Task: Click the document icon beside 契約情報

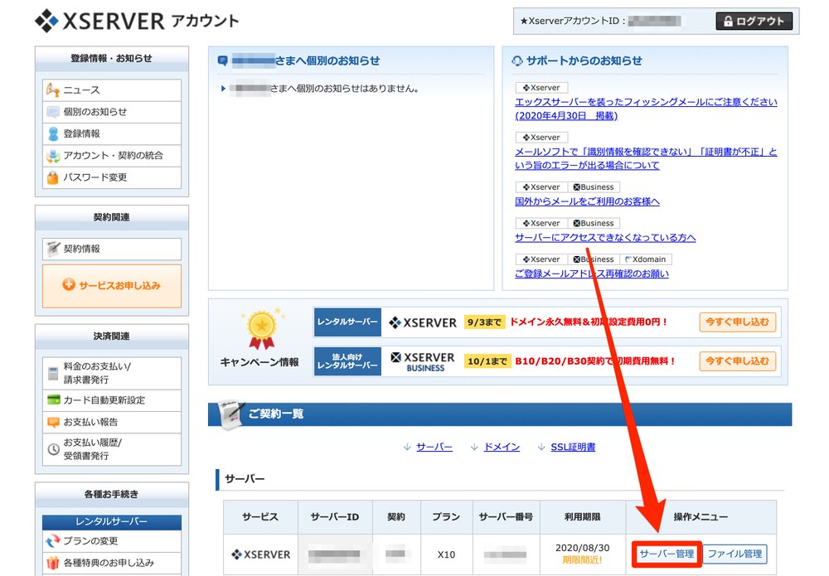Action: tap(53, 249)
